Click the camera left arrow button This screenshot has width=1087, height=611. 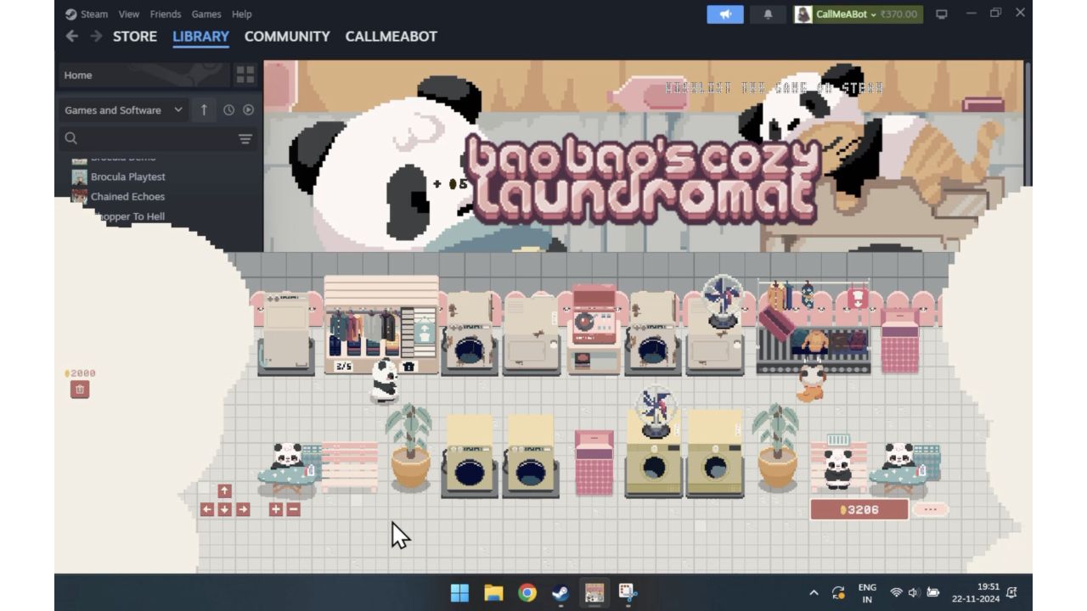206,509
